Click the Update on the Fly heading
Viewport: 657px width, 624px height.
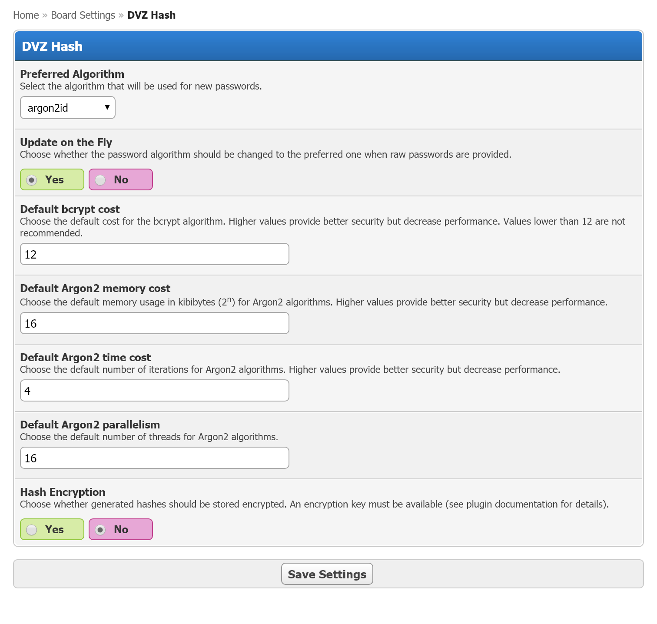point(66,142)
